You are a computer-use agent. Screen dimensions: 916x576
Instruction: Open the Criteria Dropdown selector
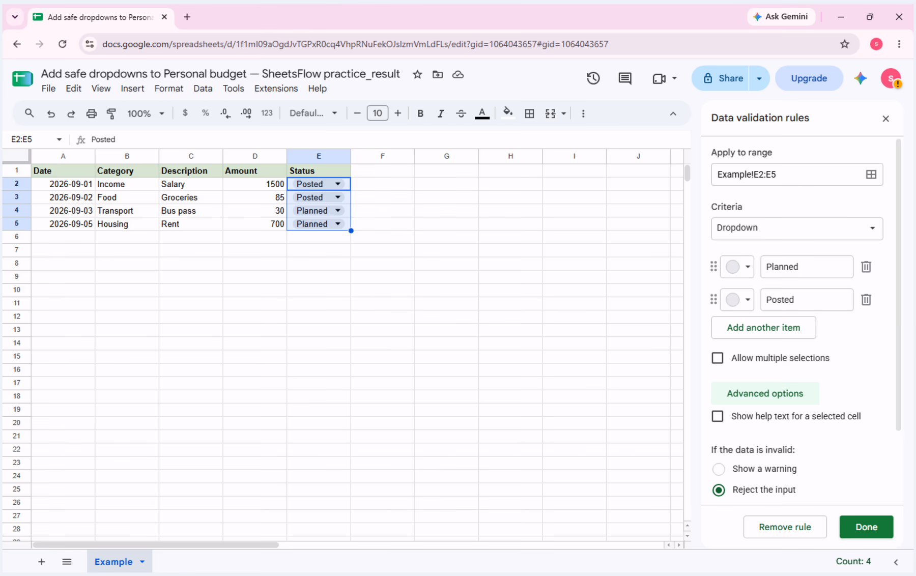click(797, 228)
